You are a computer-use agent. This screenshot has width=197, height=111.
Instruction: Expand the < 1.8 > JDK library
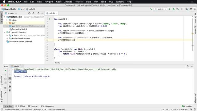7,35
